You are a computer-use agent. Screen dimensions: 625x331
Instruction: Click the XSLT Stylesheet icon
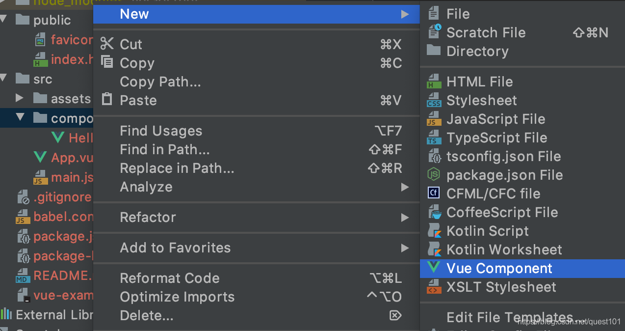[434, 287]
